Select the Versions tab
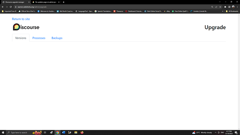This screenshot has height=135, width=240. click(x=21, y=38)
